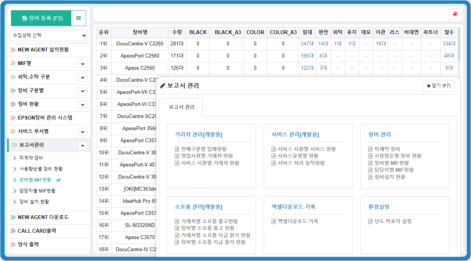This screenshot has width=471, height=261.
Task: Click the 122대 임대 value for Apeos C2560
Action: click(307, 68)
